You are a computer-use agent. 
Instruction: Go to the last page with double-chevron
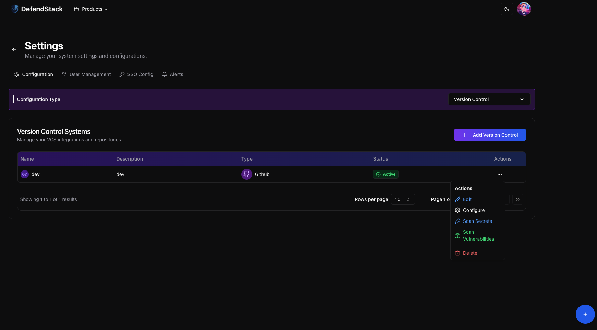(517, 199)
